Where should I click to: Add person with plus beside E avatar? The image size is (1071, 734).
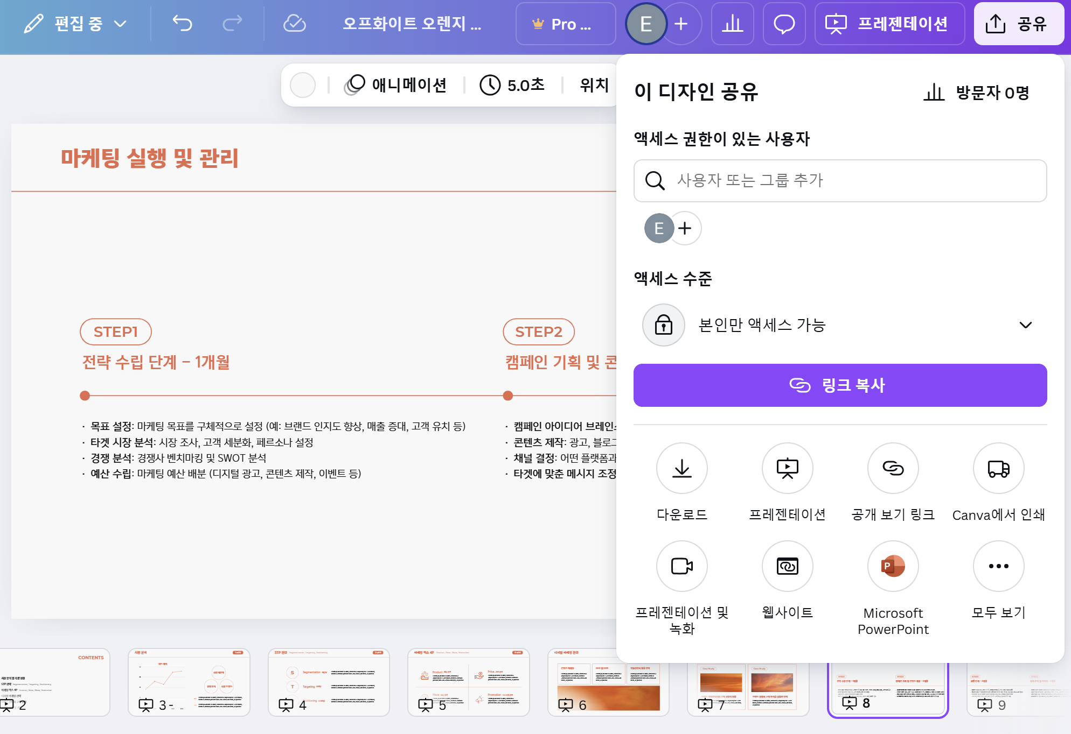686,228
